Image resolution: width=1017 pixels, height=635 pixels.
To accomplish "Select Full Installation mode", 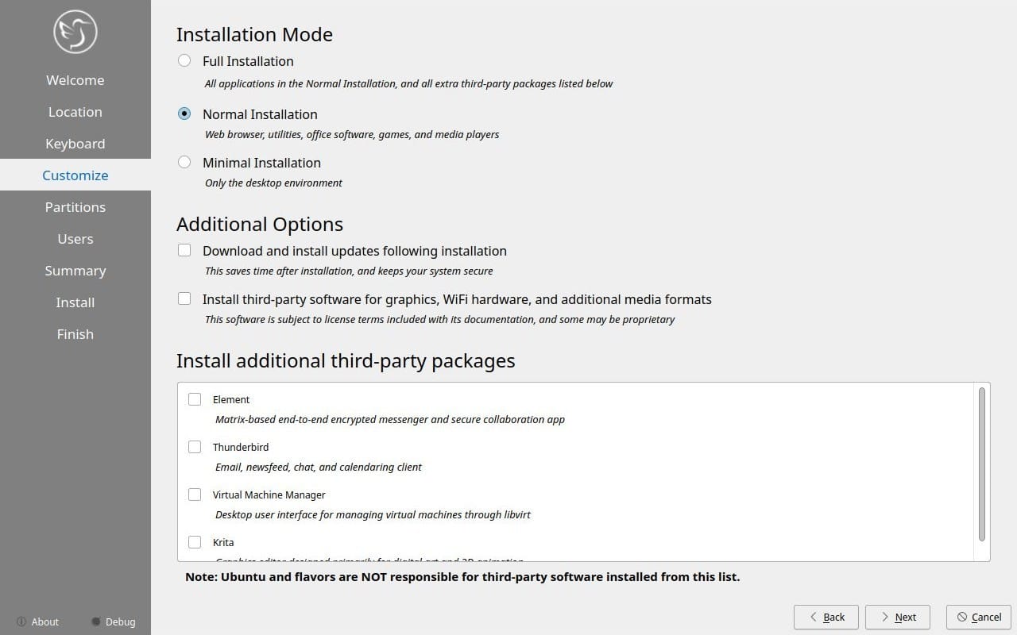I will [x=184, y=60].
